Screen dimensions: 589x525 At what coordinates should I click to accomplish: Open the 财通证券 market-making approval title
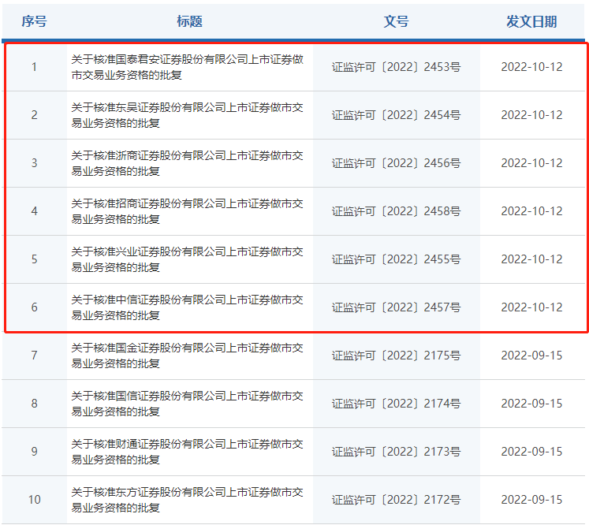(187, 452)
